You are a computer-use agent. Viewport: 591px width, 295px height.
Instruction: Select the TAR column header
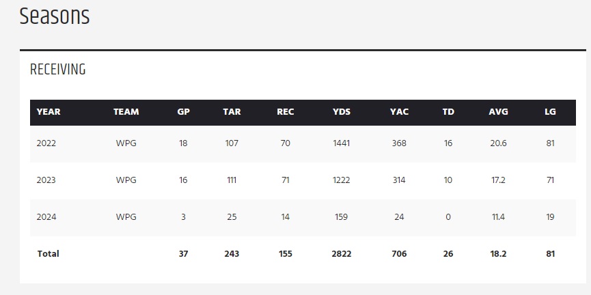231,112
